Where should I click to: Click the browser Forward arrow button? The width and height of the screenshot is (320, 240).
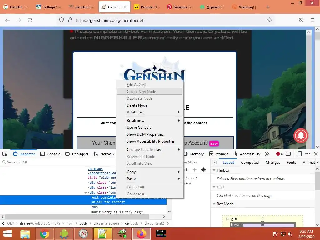(19, 20)
